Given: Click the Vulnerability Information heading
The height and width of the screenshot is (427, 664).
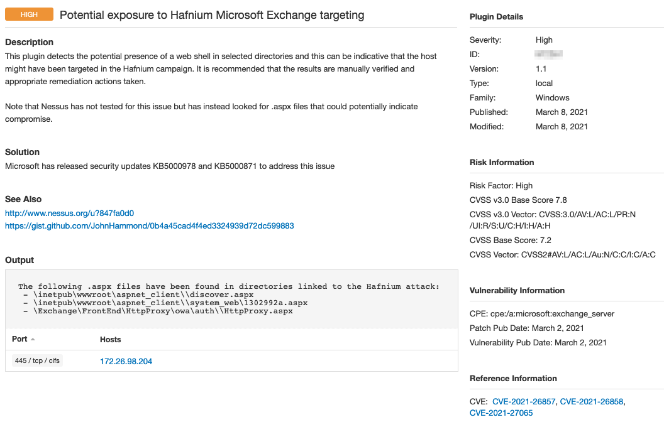Looking at the screenshot, I should (x=517, y=291).
